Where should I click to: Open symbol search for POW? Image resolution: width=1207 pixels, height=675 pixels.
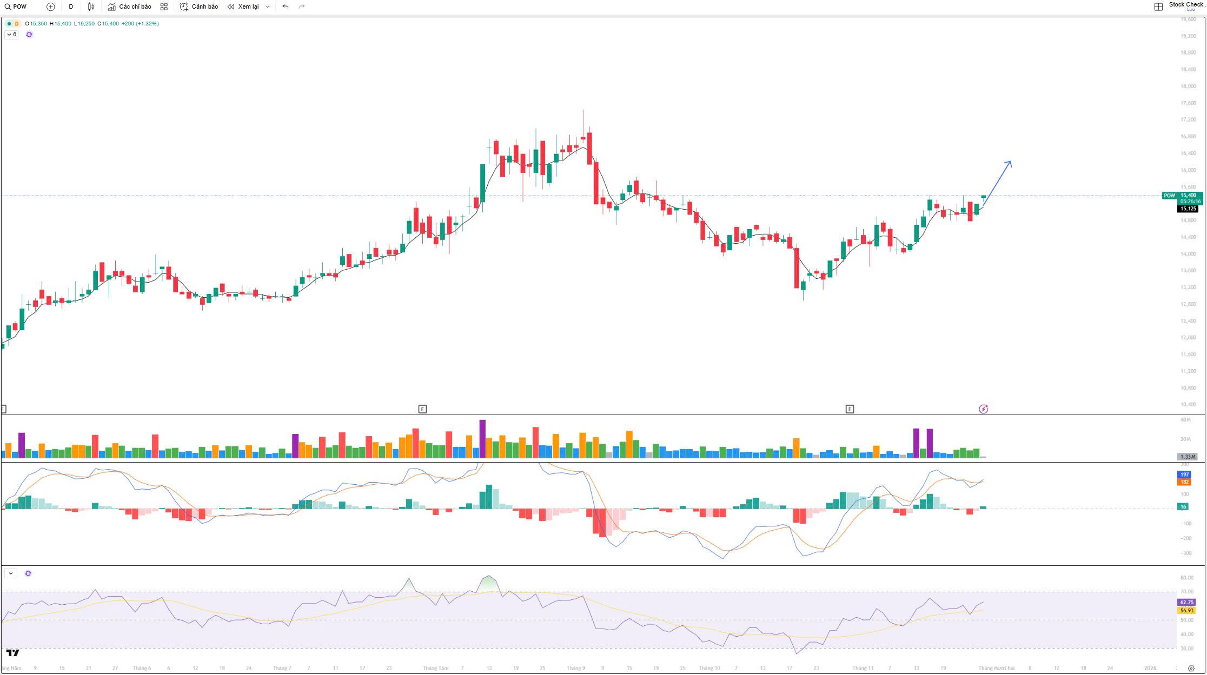16,6
